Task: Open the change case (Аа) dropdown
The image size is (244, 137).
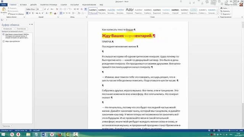Action: tap(52, 9)
